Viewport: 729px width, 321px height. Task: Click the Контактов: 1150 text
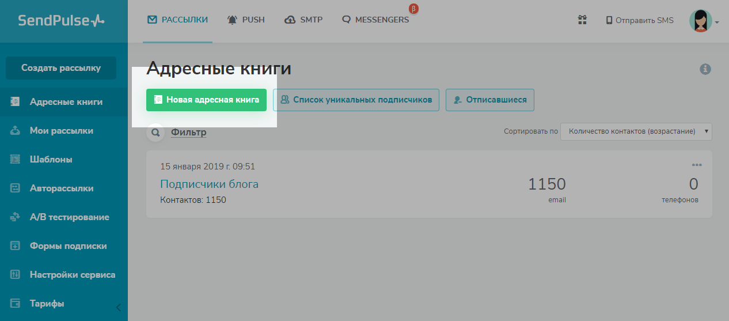pos(193,200)
